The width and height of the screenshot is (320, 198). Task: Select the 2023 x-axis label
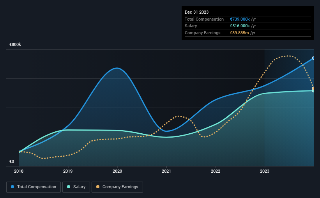pyautogui.click(x=265, y=171)
